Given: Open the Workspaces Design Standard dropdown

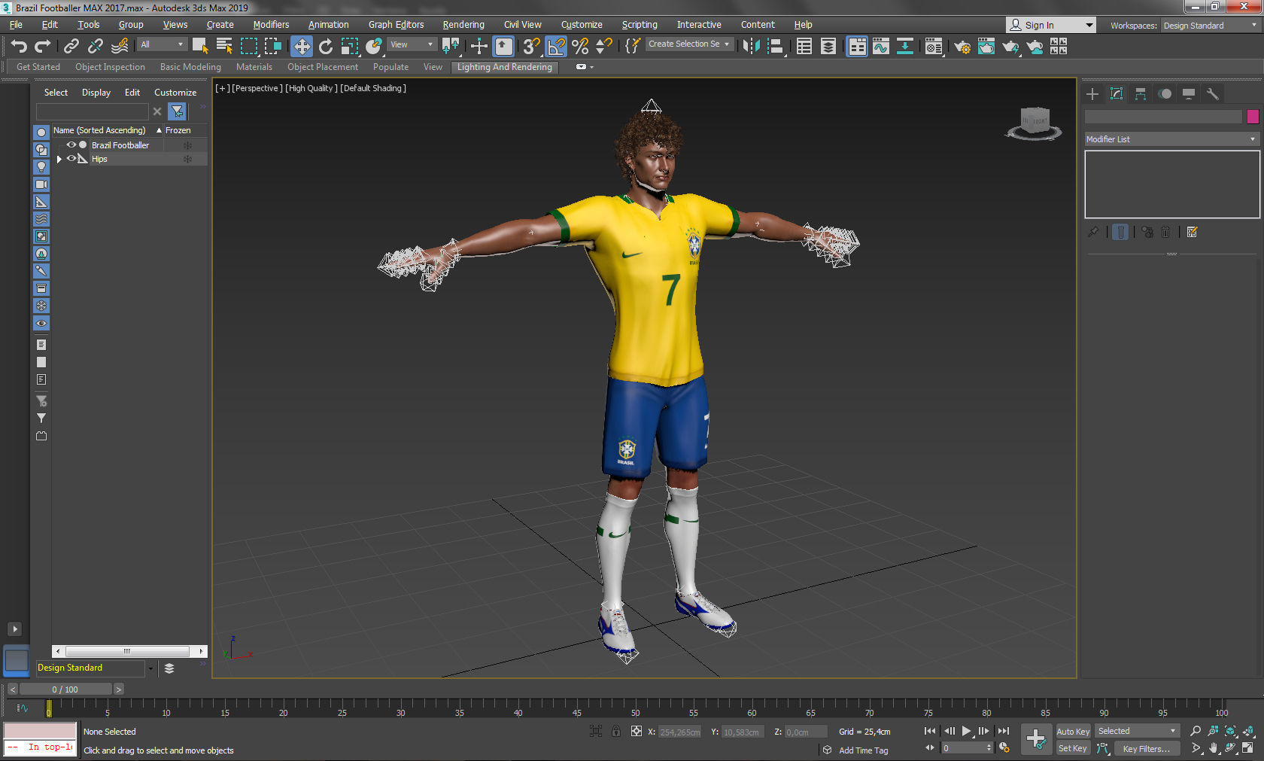Looking at the screenshot, I should (1210, 26).
